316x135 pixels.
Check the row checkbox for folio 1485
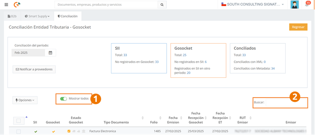pyautogui.click(x=19, y=132)
